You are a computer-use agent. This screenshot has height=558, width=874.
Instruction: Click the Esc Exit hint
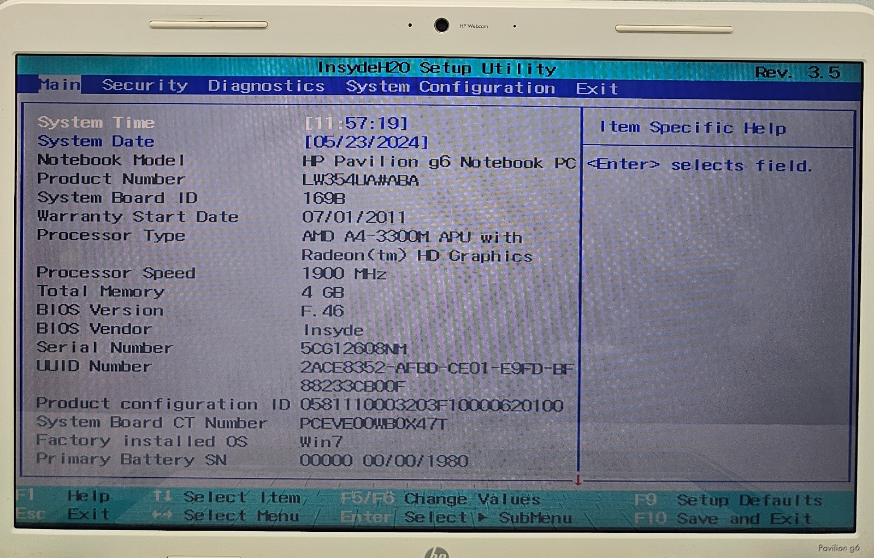[63, 514]
